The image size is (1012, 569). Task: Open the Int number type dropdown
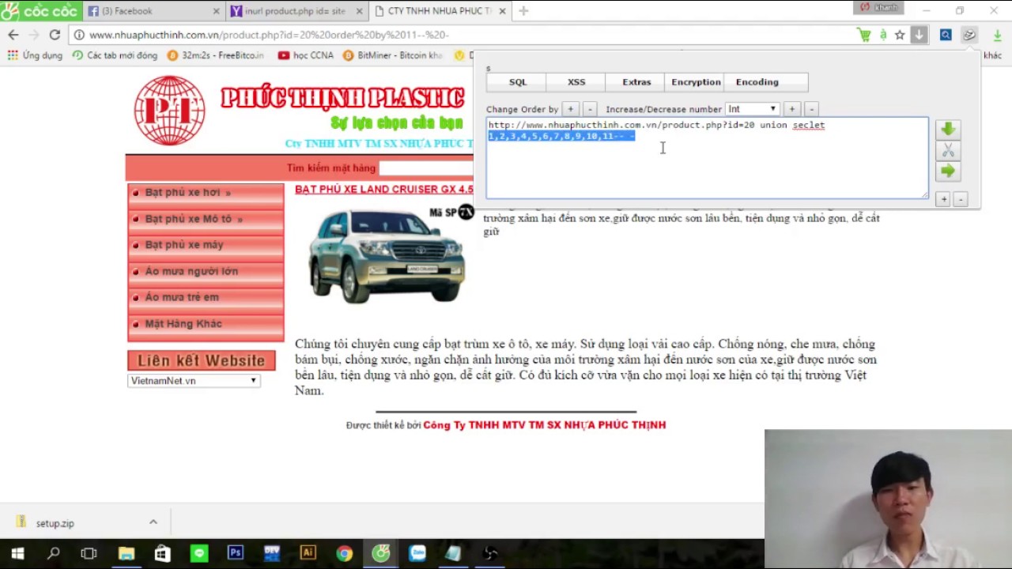tap(752, 109)
